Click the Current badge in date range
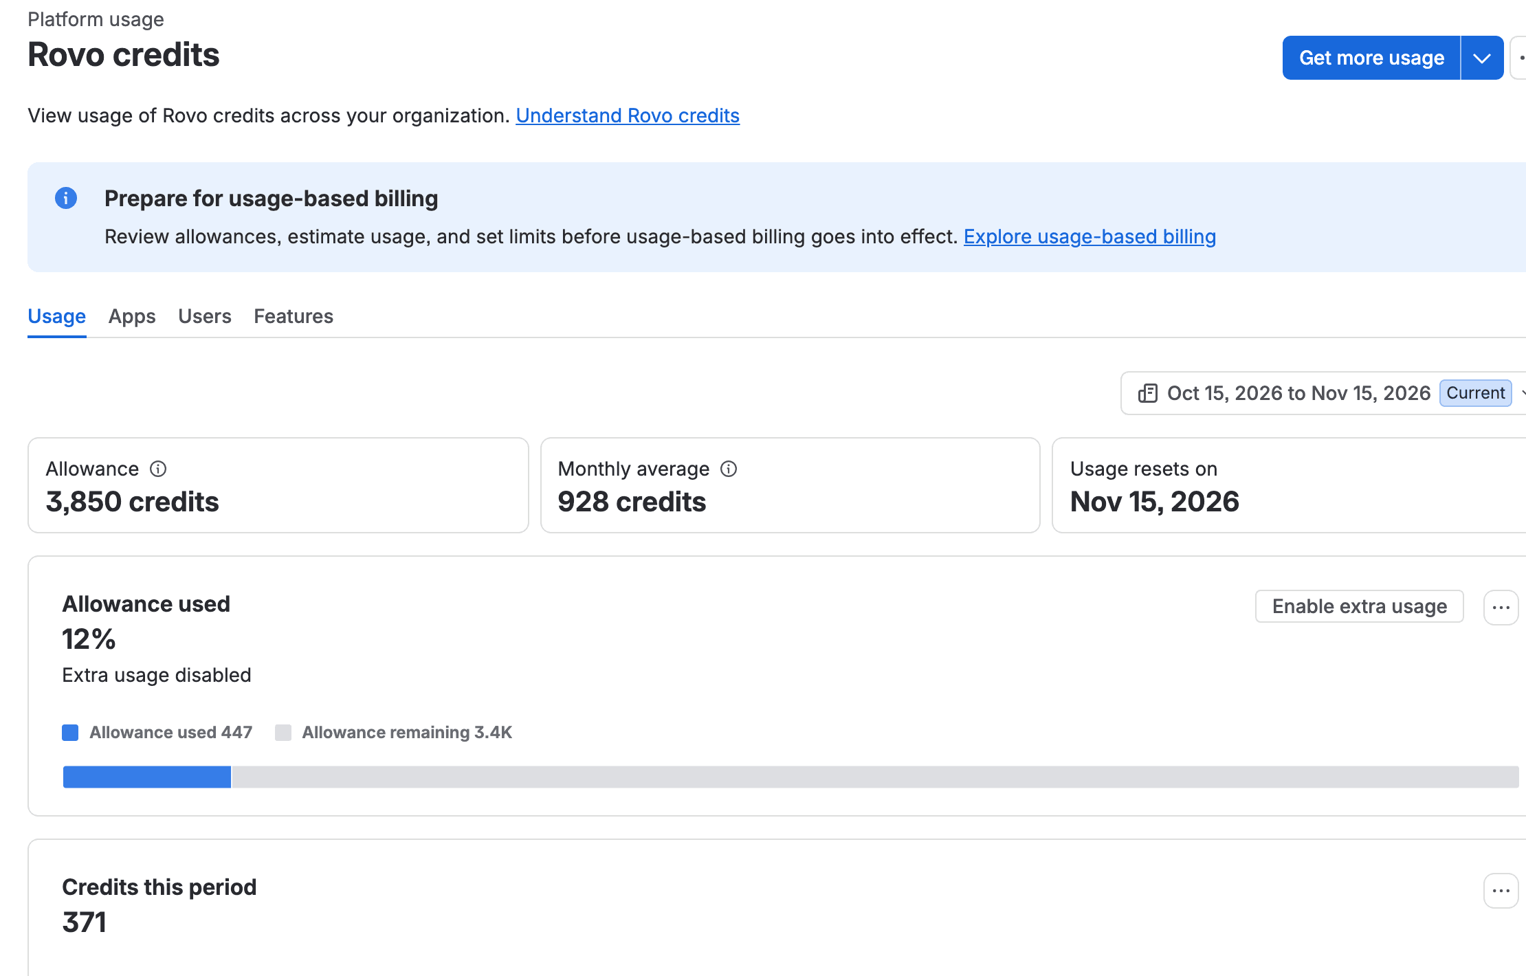Screen dimensions: 1526x976 click(1475, 393)
